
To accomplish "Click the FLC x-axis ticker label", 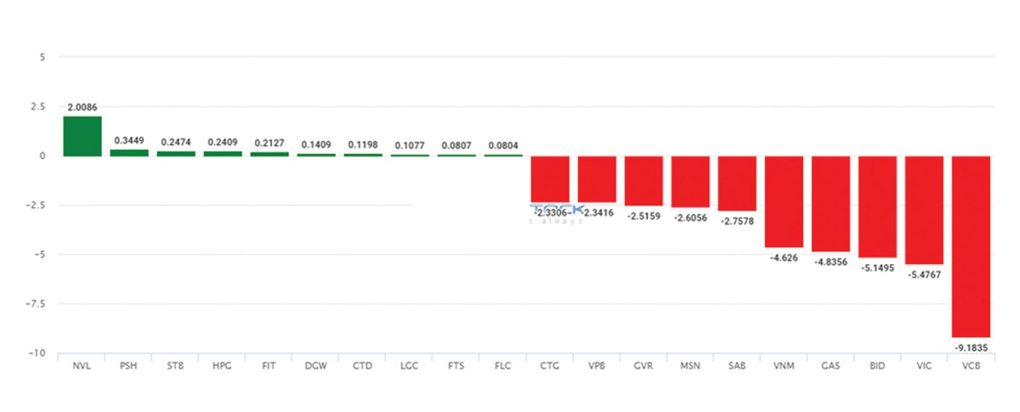I will coord(503,366).
